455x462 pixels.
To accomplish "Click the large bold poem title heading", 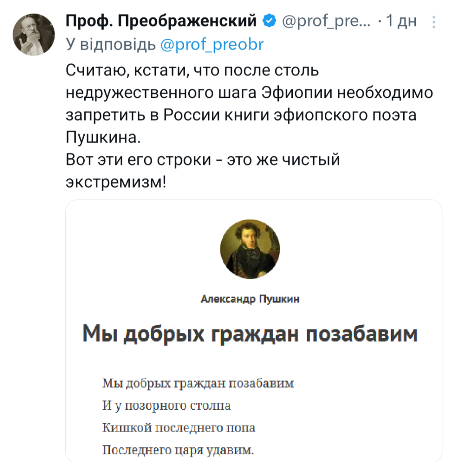I will tap(250, 334).
